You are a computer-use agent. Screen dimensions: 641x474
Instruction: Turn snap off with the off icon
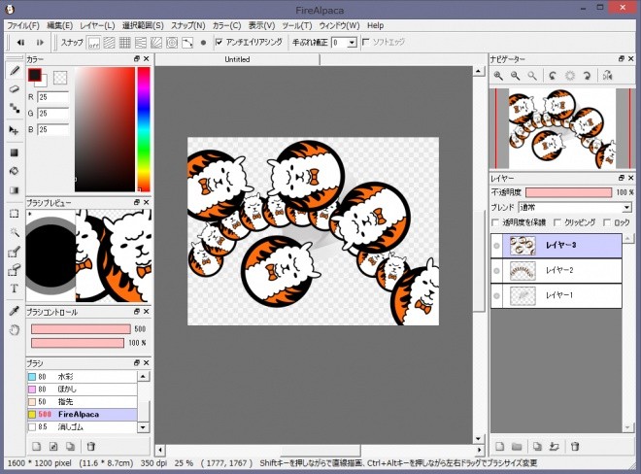[94, 43]
